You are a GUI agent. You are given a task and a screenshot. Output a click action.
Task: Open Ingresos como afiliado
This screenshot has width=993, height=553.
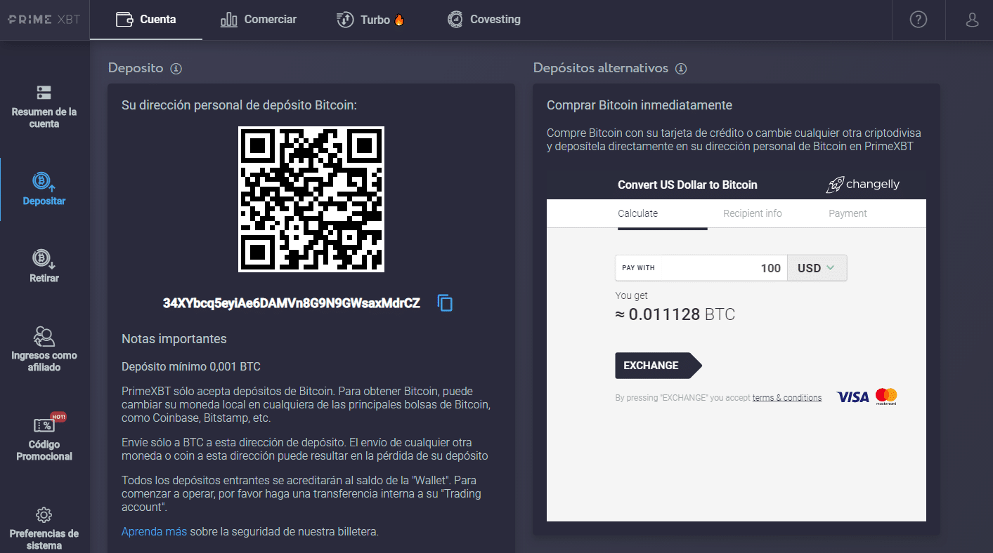(44, 349)
